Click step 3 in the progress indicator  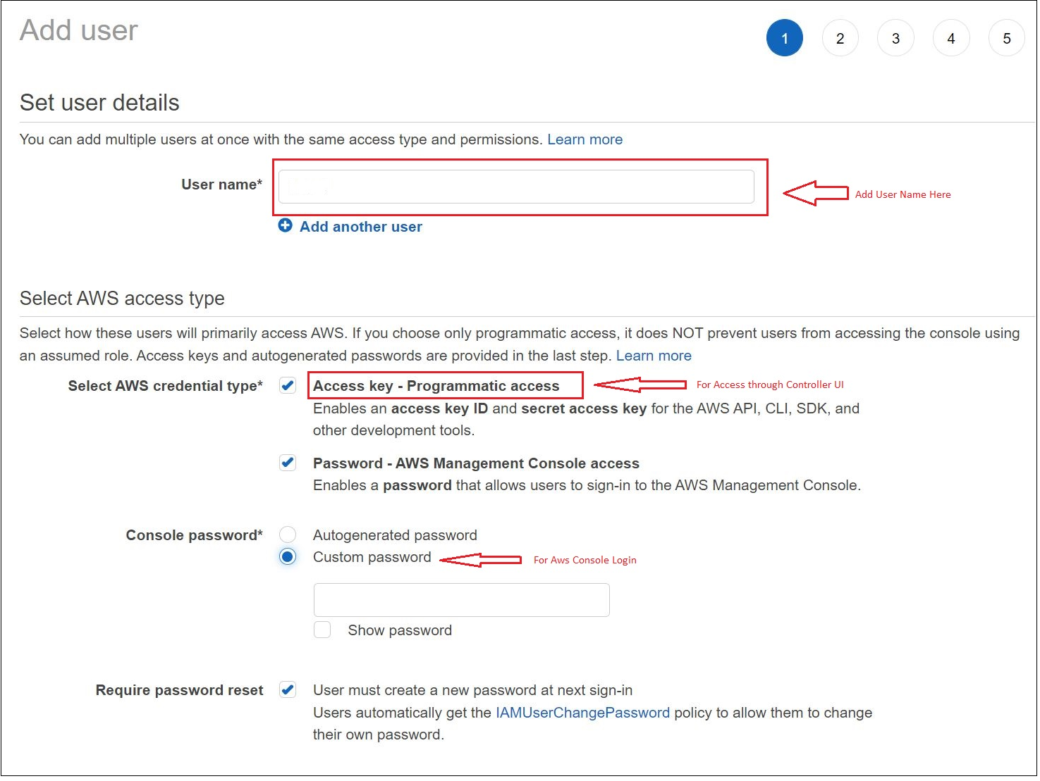point(895,38)
